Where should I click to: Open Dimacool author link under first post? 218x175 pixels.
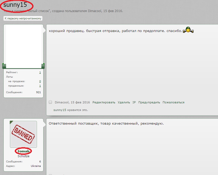coord(62,102)
